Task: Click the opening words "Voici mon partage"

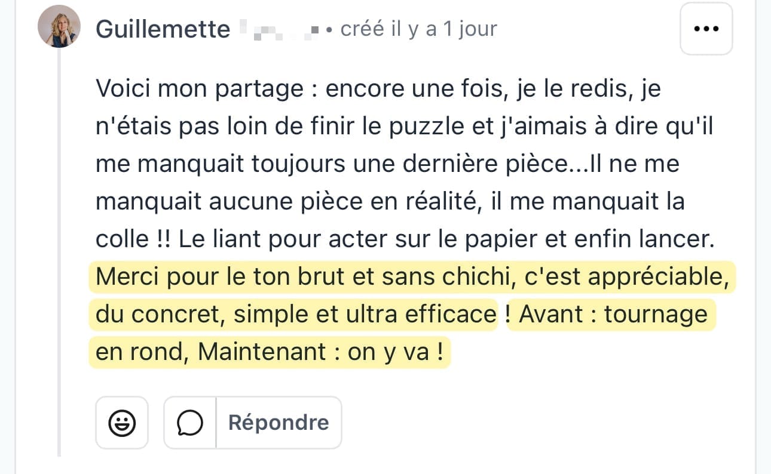Action: pyautogui.click(x=199, y=89)
